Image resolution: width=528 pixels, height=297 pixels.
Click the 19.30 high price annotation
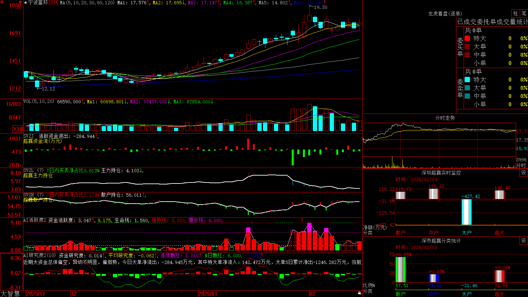tap(320, 7)
